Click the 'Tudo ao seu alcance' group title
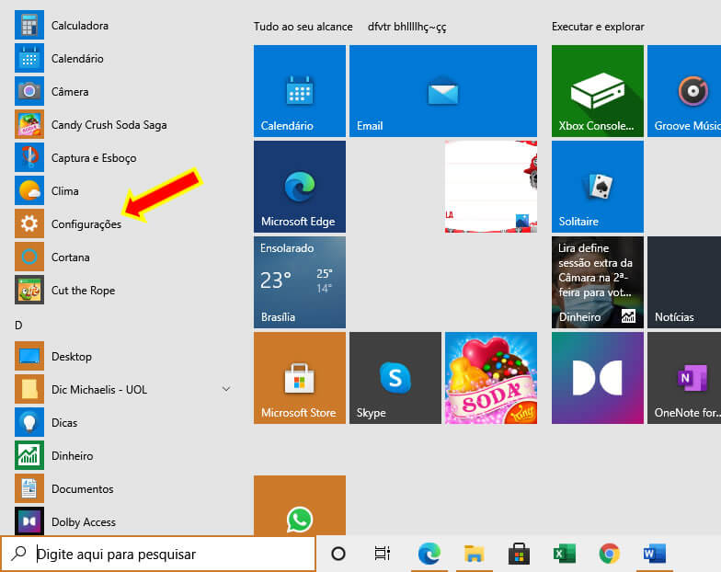Screen dimensions: 721x572 coord(303,27)
